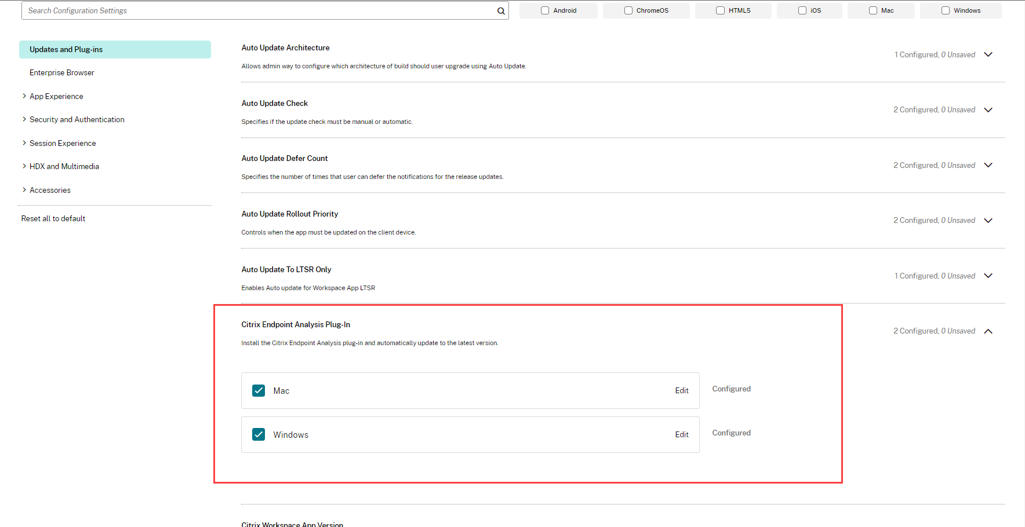Expand the App Experience category arrow

coord(24,96)
